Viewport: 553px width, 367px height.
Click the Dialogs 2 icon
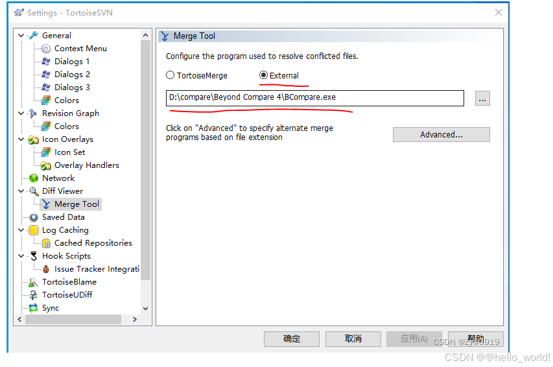click(46, 75)
